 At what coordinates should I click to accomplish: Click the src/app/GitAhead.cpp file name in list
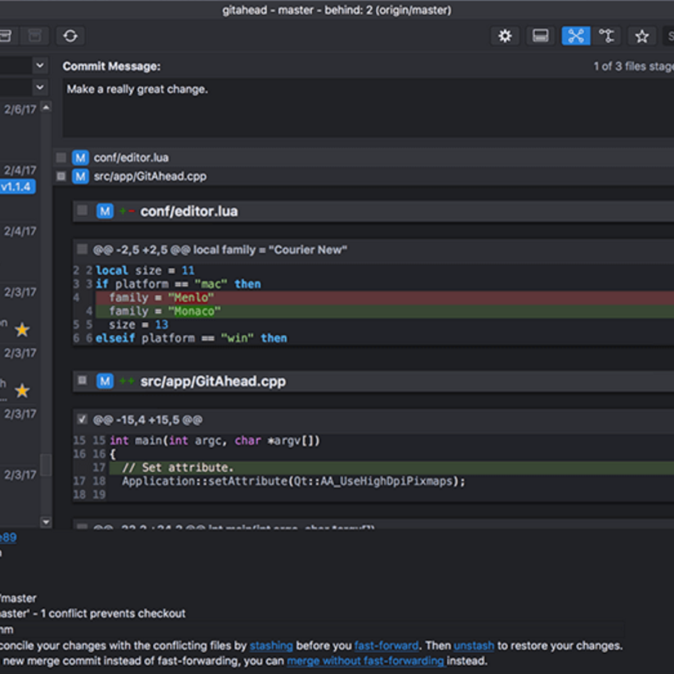(x=150, y=176)
